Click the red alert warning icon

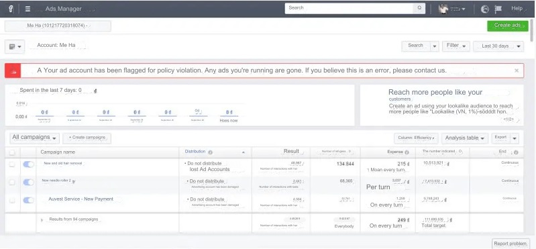13,70
